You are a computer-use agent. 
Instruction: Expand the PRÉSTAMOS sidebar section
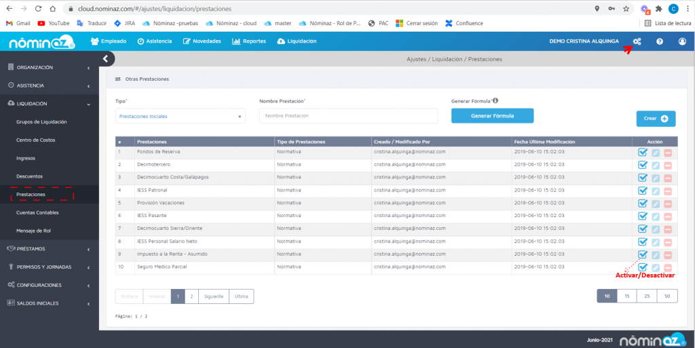pyautogui.click(x=49, y=249)
